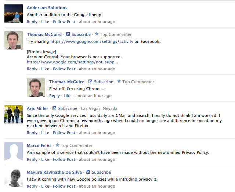Reply to Marco Felici's comment
Viewport: 235px width, 192px height.
point(32,159)
